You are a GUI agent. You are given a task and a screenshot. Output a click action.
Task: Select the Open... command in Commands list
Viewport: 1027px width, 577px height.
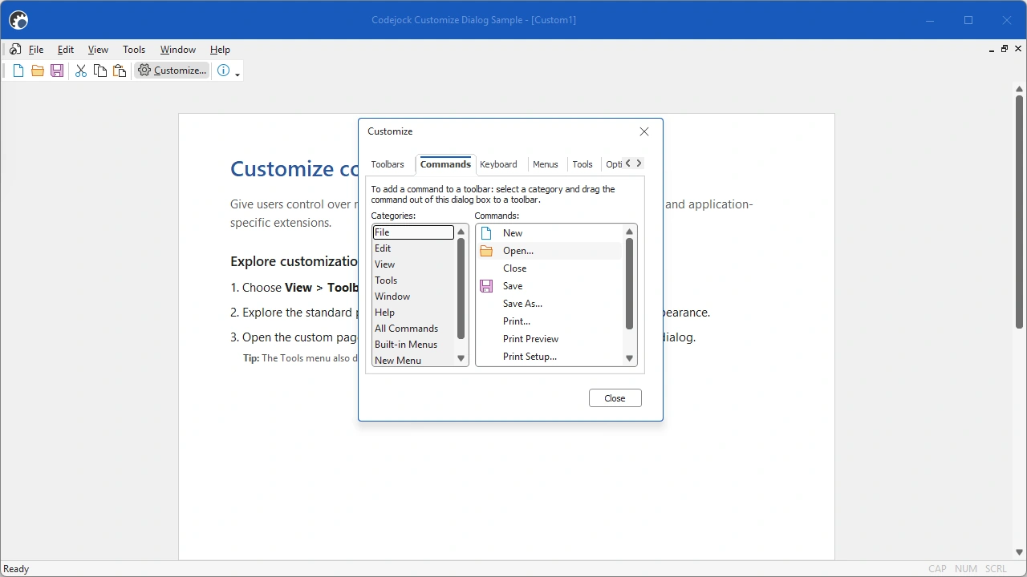550,251
